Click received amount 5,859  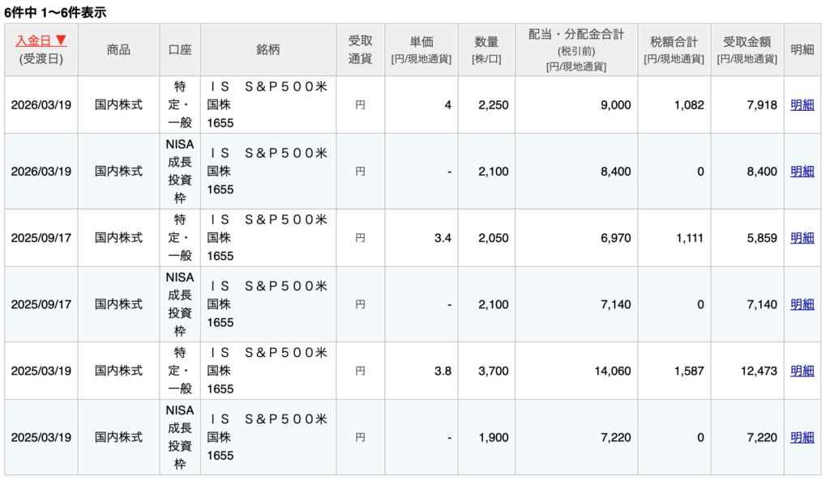[x=762, y=238]
